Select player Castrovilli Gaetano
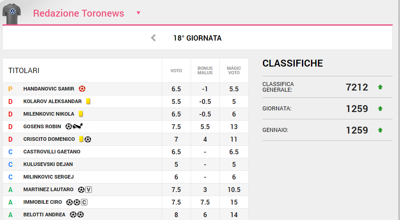The height and width of the screenshot is (220, 400). (x=52, y=151)
